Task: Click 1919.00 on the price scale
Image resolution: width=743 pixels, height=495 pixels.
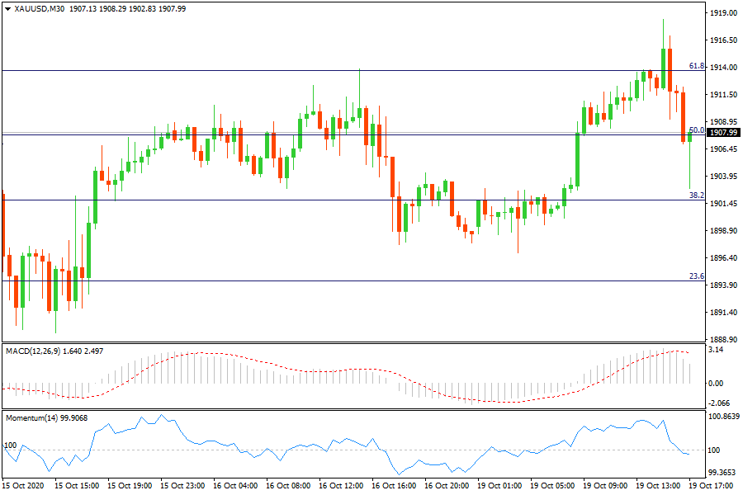Action: pyautogui.click(x=723, y=14)
